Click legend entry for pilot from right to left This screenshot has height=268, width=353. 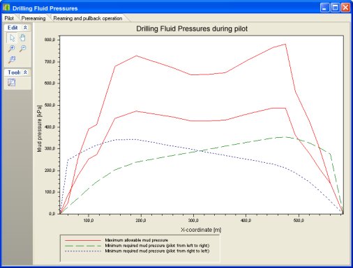[157, 251]
